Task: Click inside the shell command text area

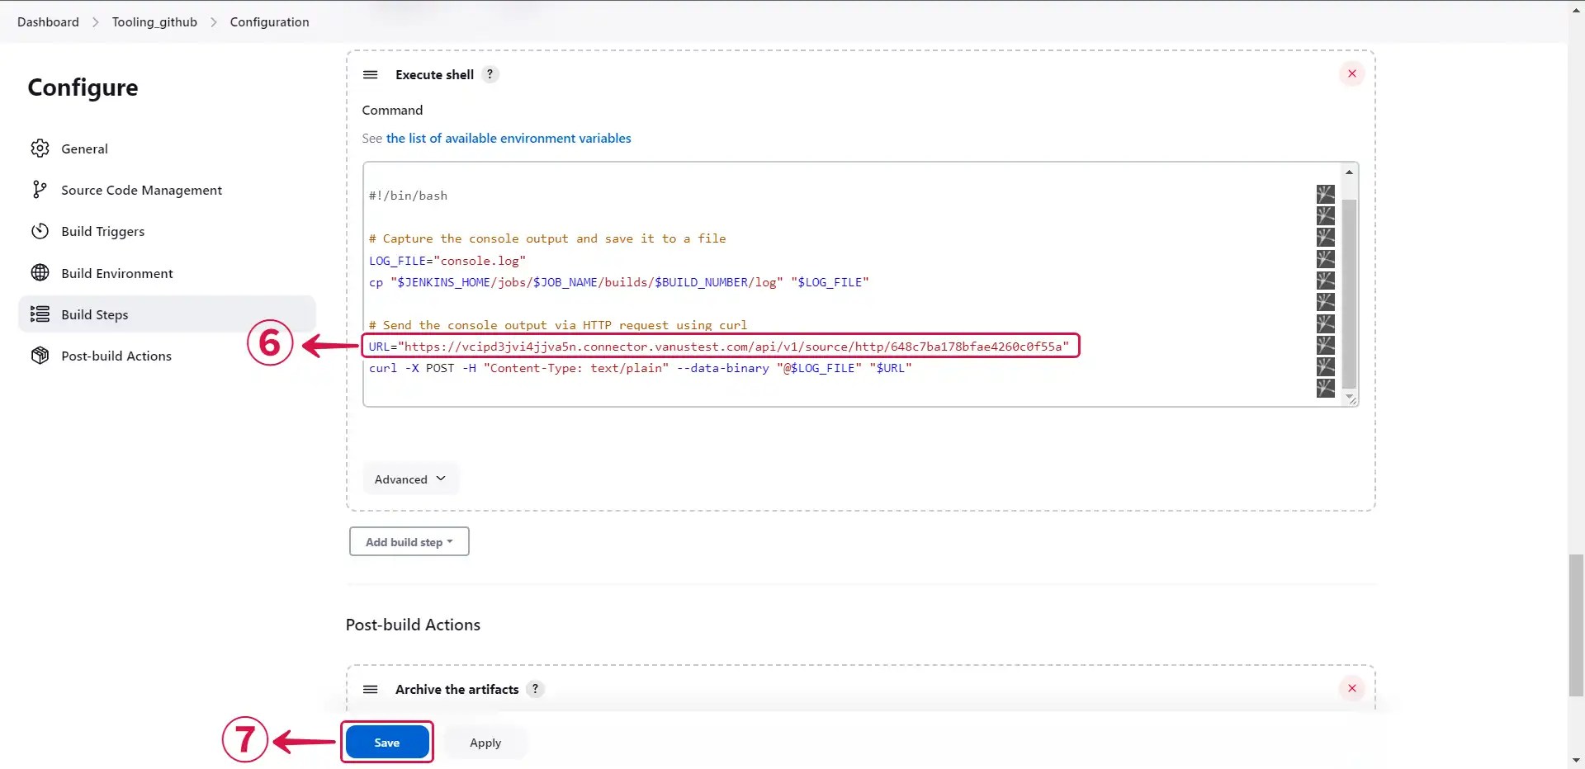Action: click(x=826, y=281)
